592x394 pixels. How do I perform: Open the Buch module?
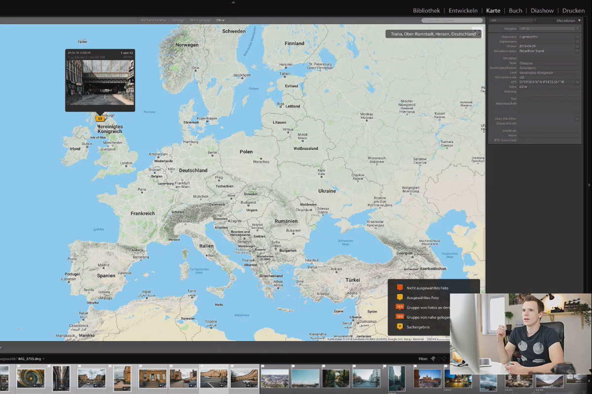(516, 10)
